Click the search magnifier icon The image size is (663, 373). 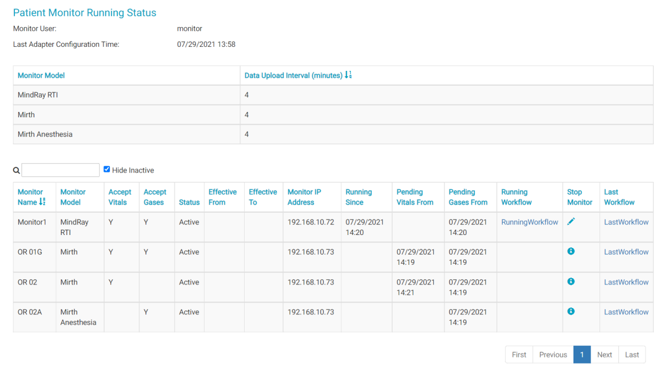[x=16, y=171]
